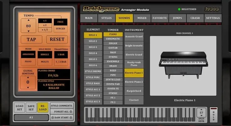The image size is (231, 126).
Task: Open the MIXER tab
Action: pyautogui.click(x=142, y=18)
